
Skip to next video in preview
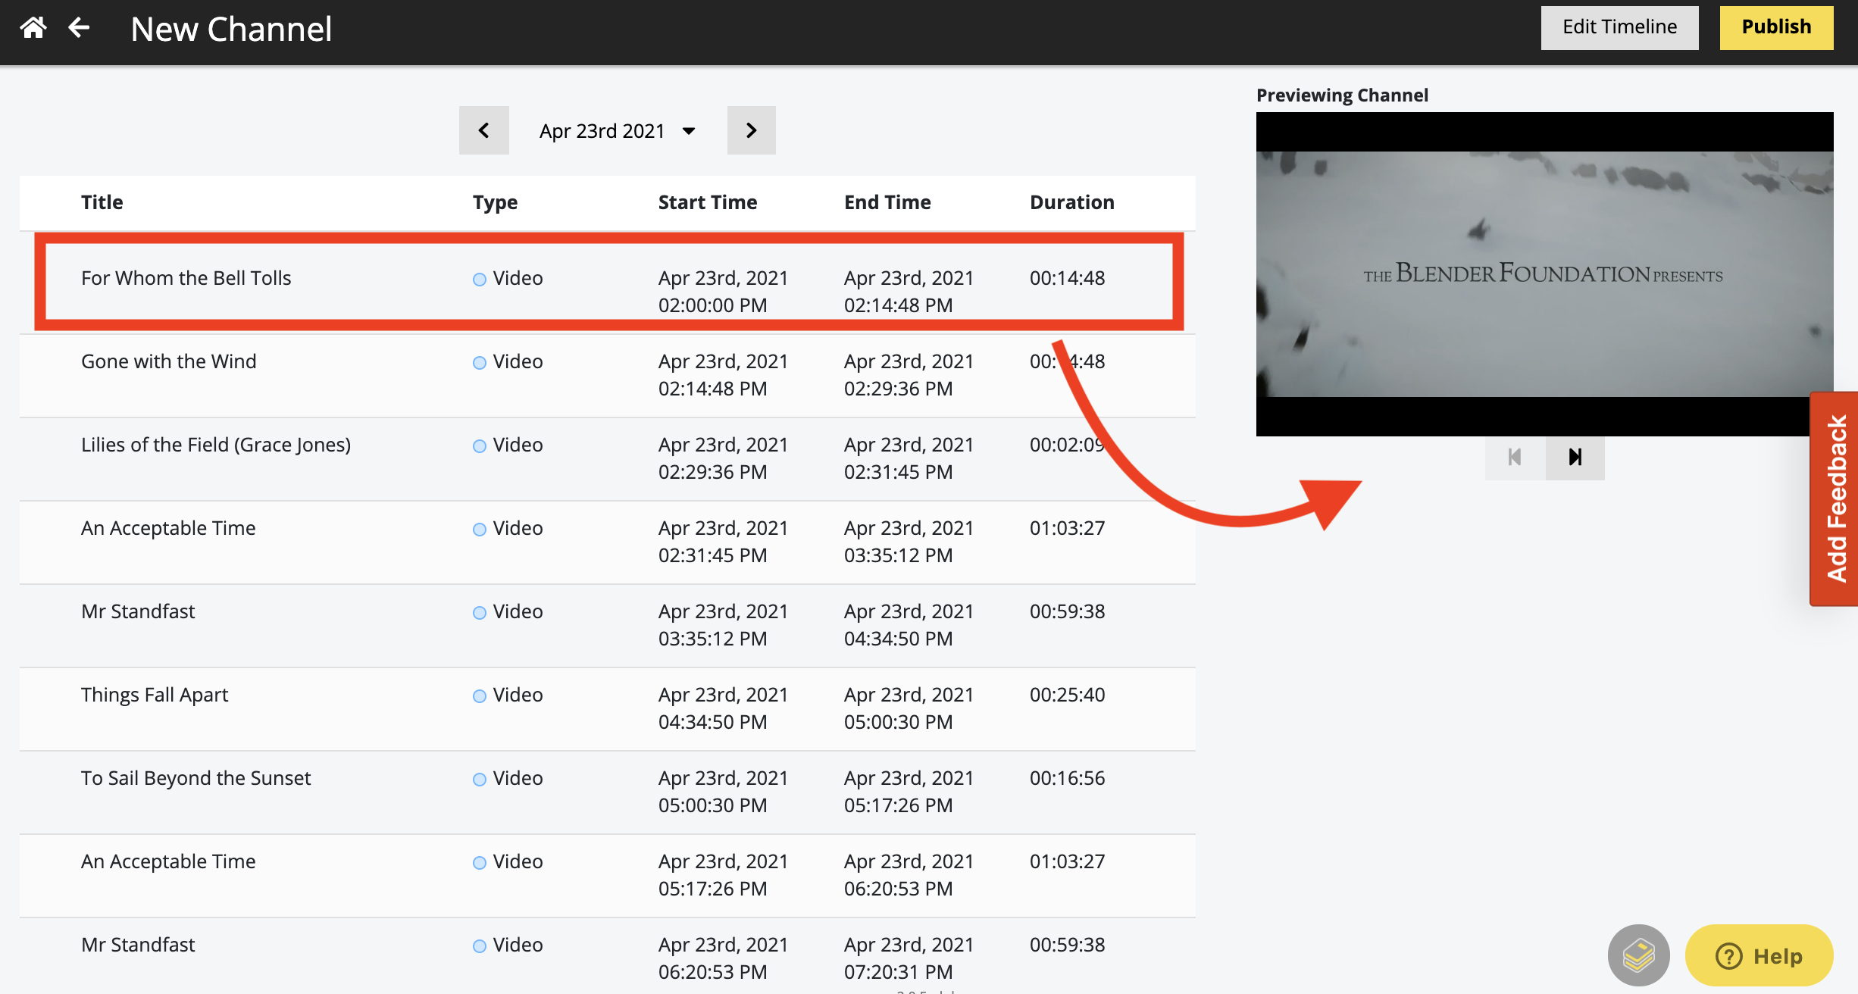click(1575, 457)
